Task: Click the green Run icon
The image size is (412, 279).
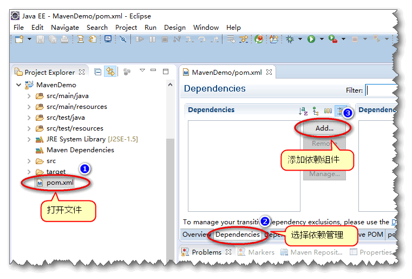Action: (311, 40)
